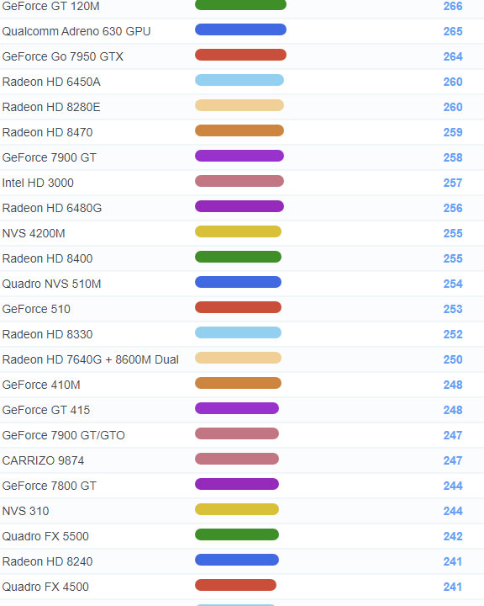Click pink bar for Intel HD 3000
The width and height of the screenshot is (484, 606).
pyautogui.click(x=239, y=181)
